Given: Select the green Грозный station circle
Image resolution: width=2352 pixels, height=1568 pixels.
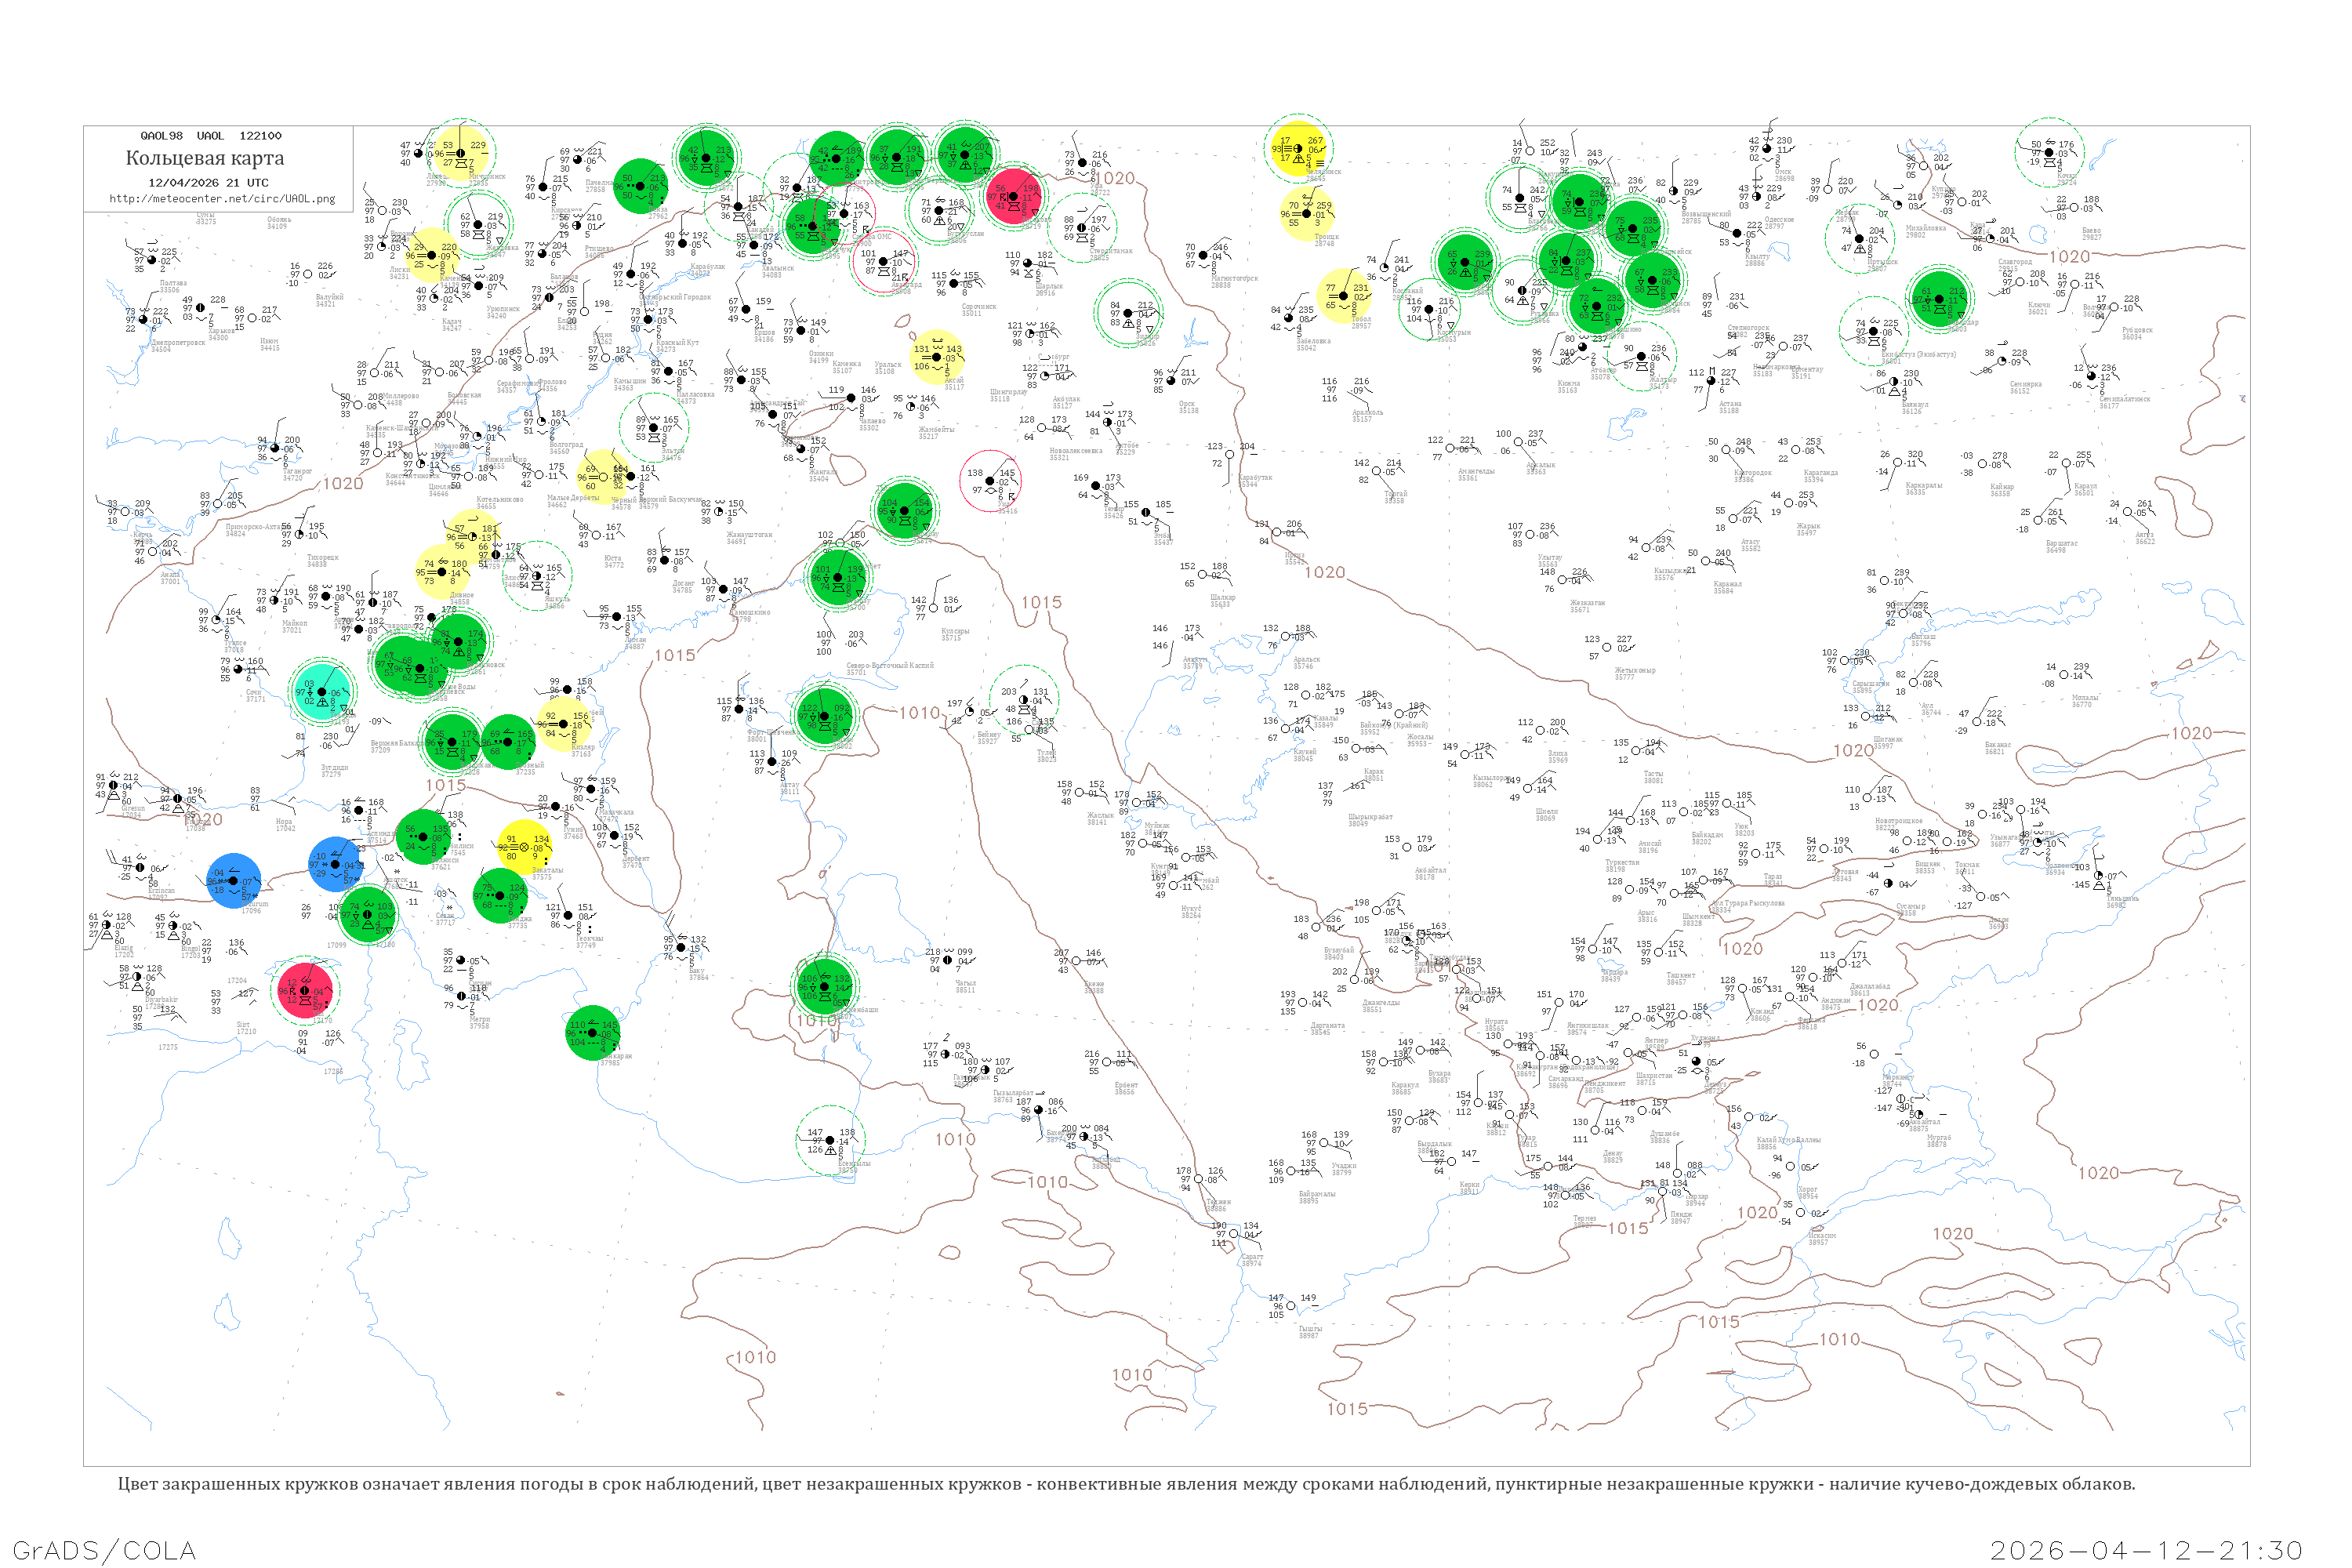Looking at the screenshot, I should coord(508,742).
